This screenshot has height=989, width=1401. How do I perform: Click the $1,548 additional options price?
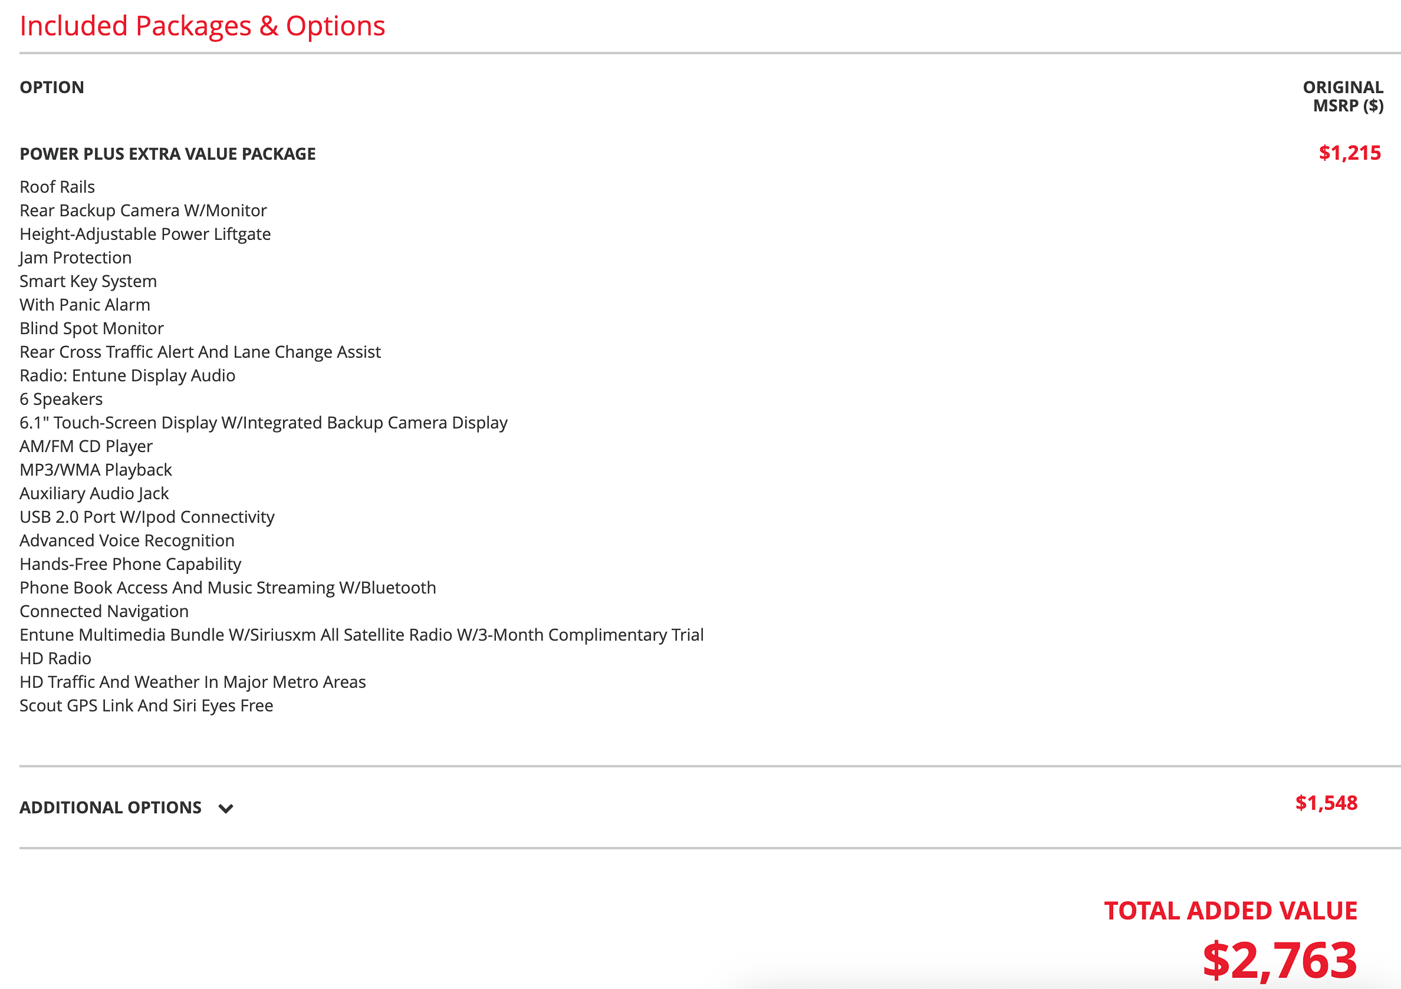pyautogui.click(x=1327, y=803)
